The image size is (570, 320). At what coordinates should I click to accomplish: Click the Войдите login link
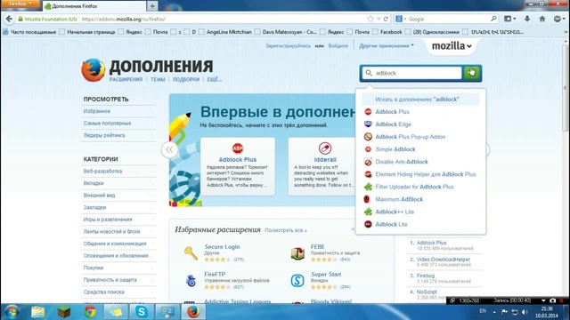tap(338, 45)
